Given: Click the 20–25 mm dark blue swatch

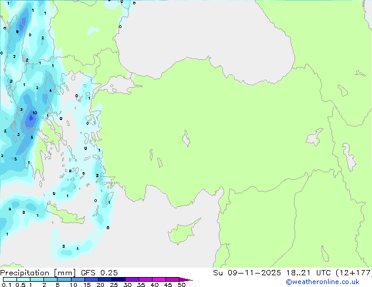Looking at the screenshot, I should [104, 279].
